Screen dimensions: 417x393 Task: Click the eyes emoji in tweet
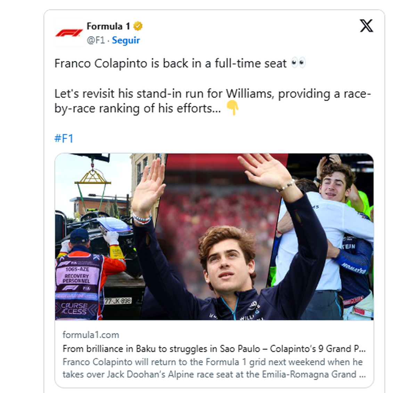(x=298, y=63)
